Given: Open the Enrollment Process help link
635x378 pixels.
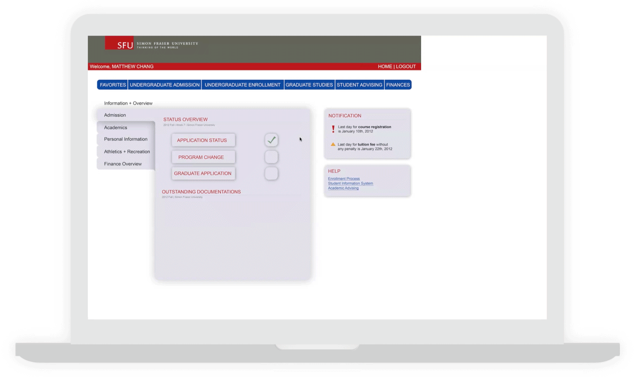Looking at the screenshot, I should (344, 179).
